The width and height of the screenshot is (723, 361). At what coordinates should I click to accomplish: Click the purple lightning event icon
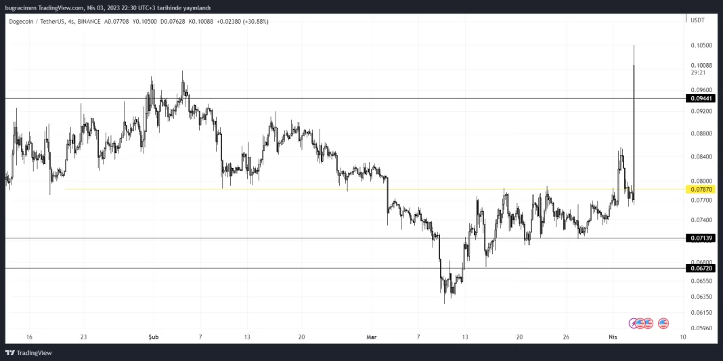pos(634,323)
